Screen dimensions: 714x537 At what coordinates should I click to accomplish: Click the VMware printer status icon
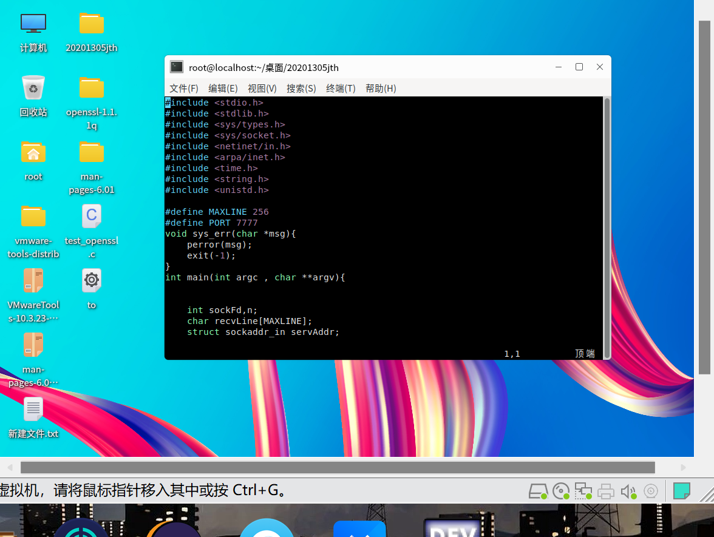click(x=606, y=491)
